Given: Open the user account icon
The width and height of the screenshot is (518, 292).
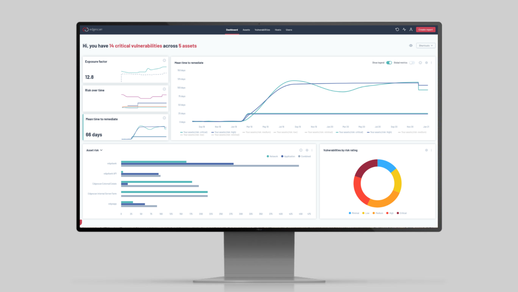Looking at the screenshot, I should 411,29.
